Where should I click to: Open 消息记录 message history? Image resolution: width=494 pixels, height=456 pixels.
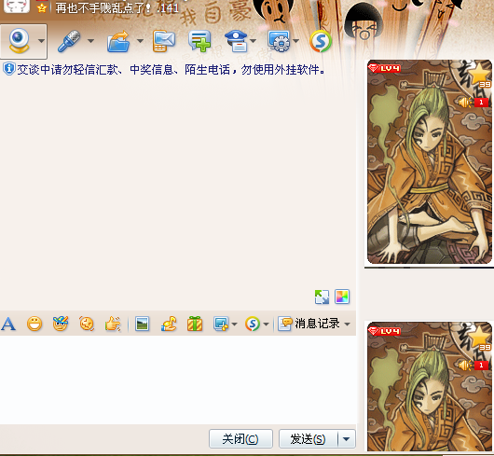[x=309, y=324]
